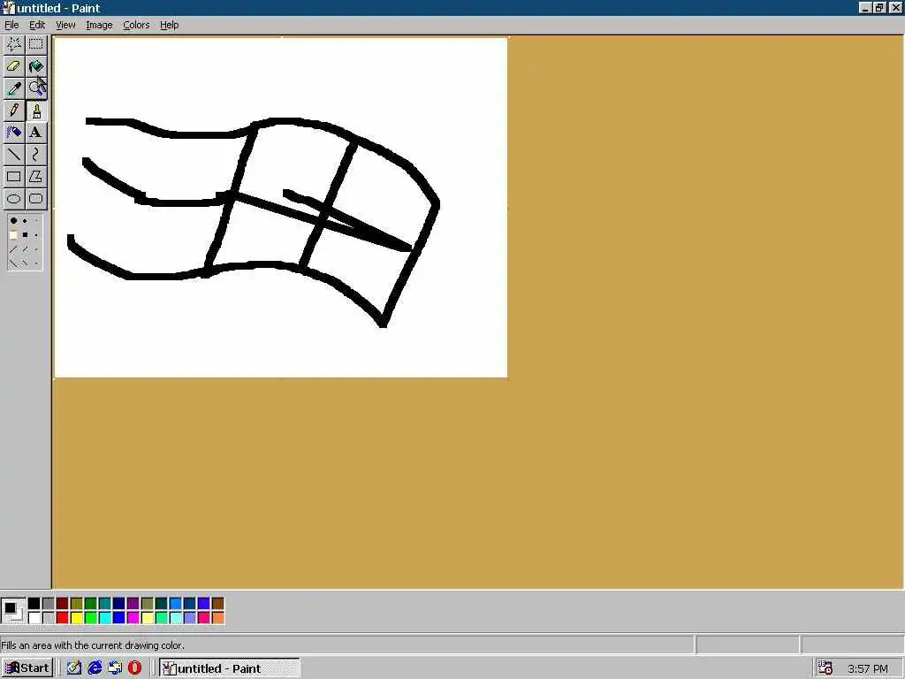
Task: Choose the Fill With Color bucket tool
Action: 35,65
